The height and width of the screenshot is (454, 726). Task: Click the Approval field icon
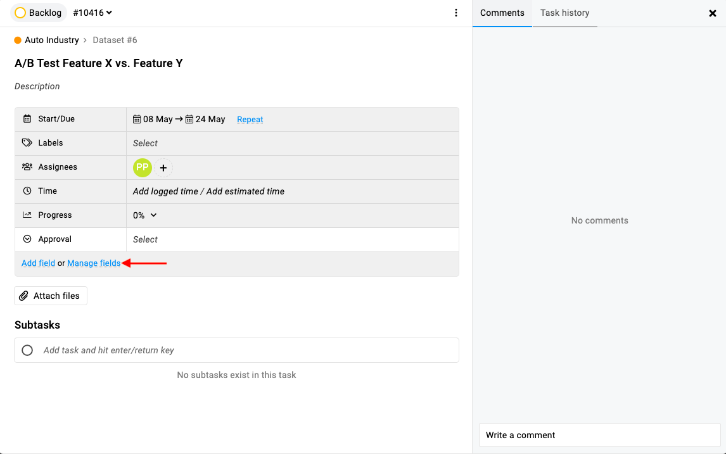[27, 239]
